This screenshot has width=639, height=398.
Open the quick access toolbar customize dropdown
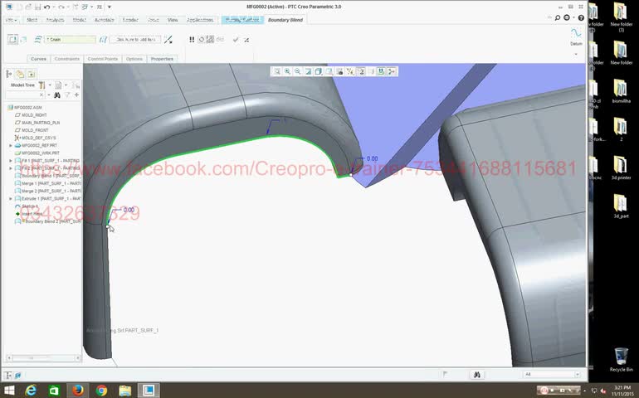coord(110,7)
